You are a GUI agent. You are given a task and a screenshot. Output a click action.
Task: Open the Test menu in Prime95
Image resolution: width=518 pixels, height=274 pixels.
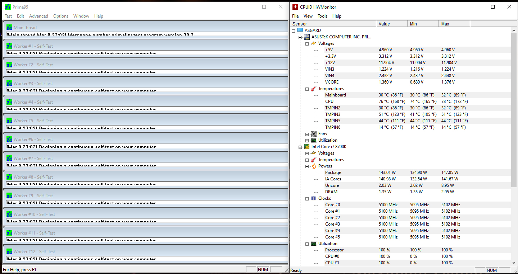coord(8,16)
